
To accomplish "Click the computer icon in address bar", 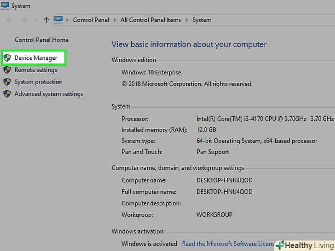I will tap(58, 20).
